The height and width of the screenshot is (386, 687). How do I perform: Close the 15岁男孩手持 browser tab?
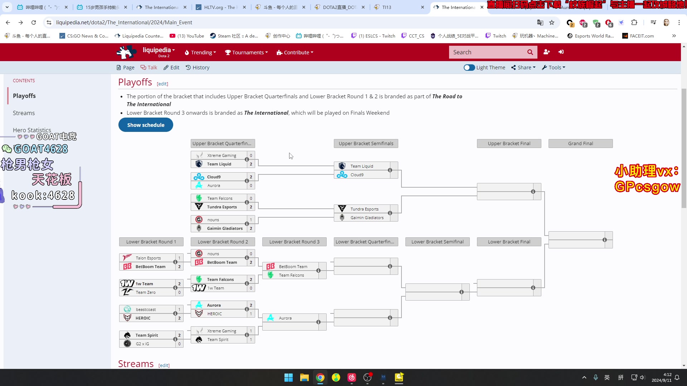(x=125, y=7)
